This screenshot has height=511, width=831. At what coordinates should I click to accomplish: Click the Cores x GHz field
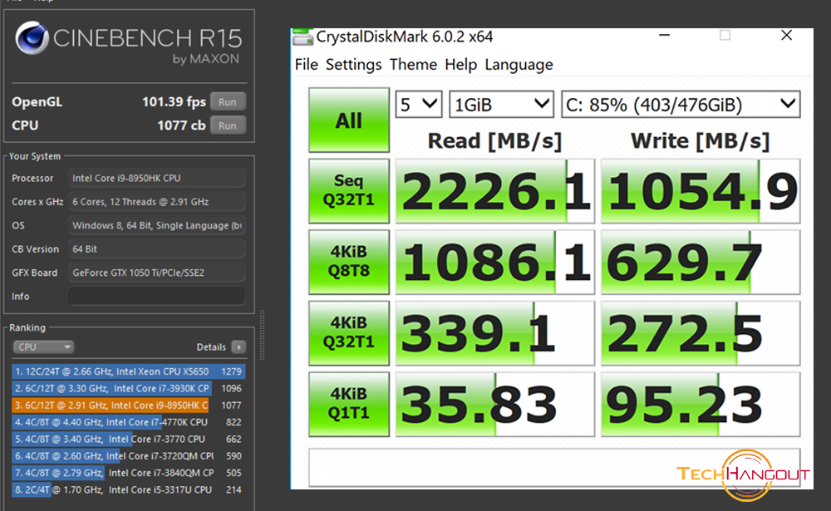[157, 202]
